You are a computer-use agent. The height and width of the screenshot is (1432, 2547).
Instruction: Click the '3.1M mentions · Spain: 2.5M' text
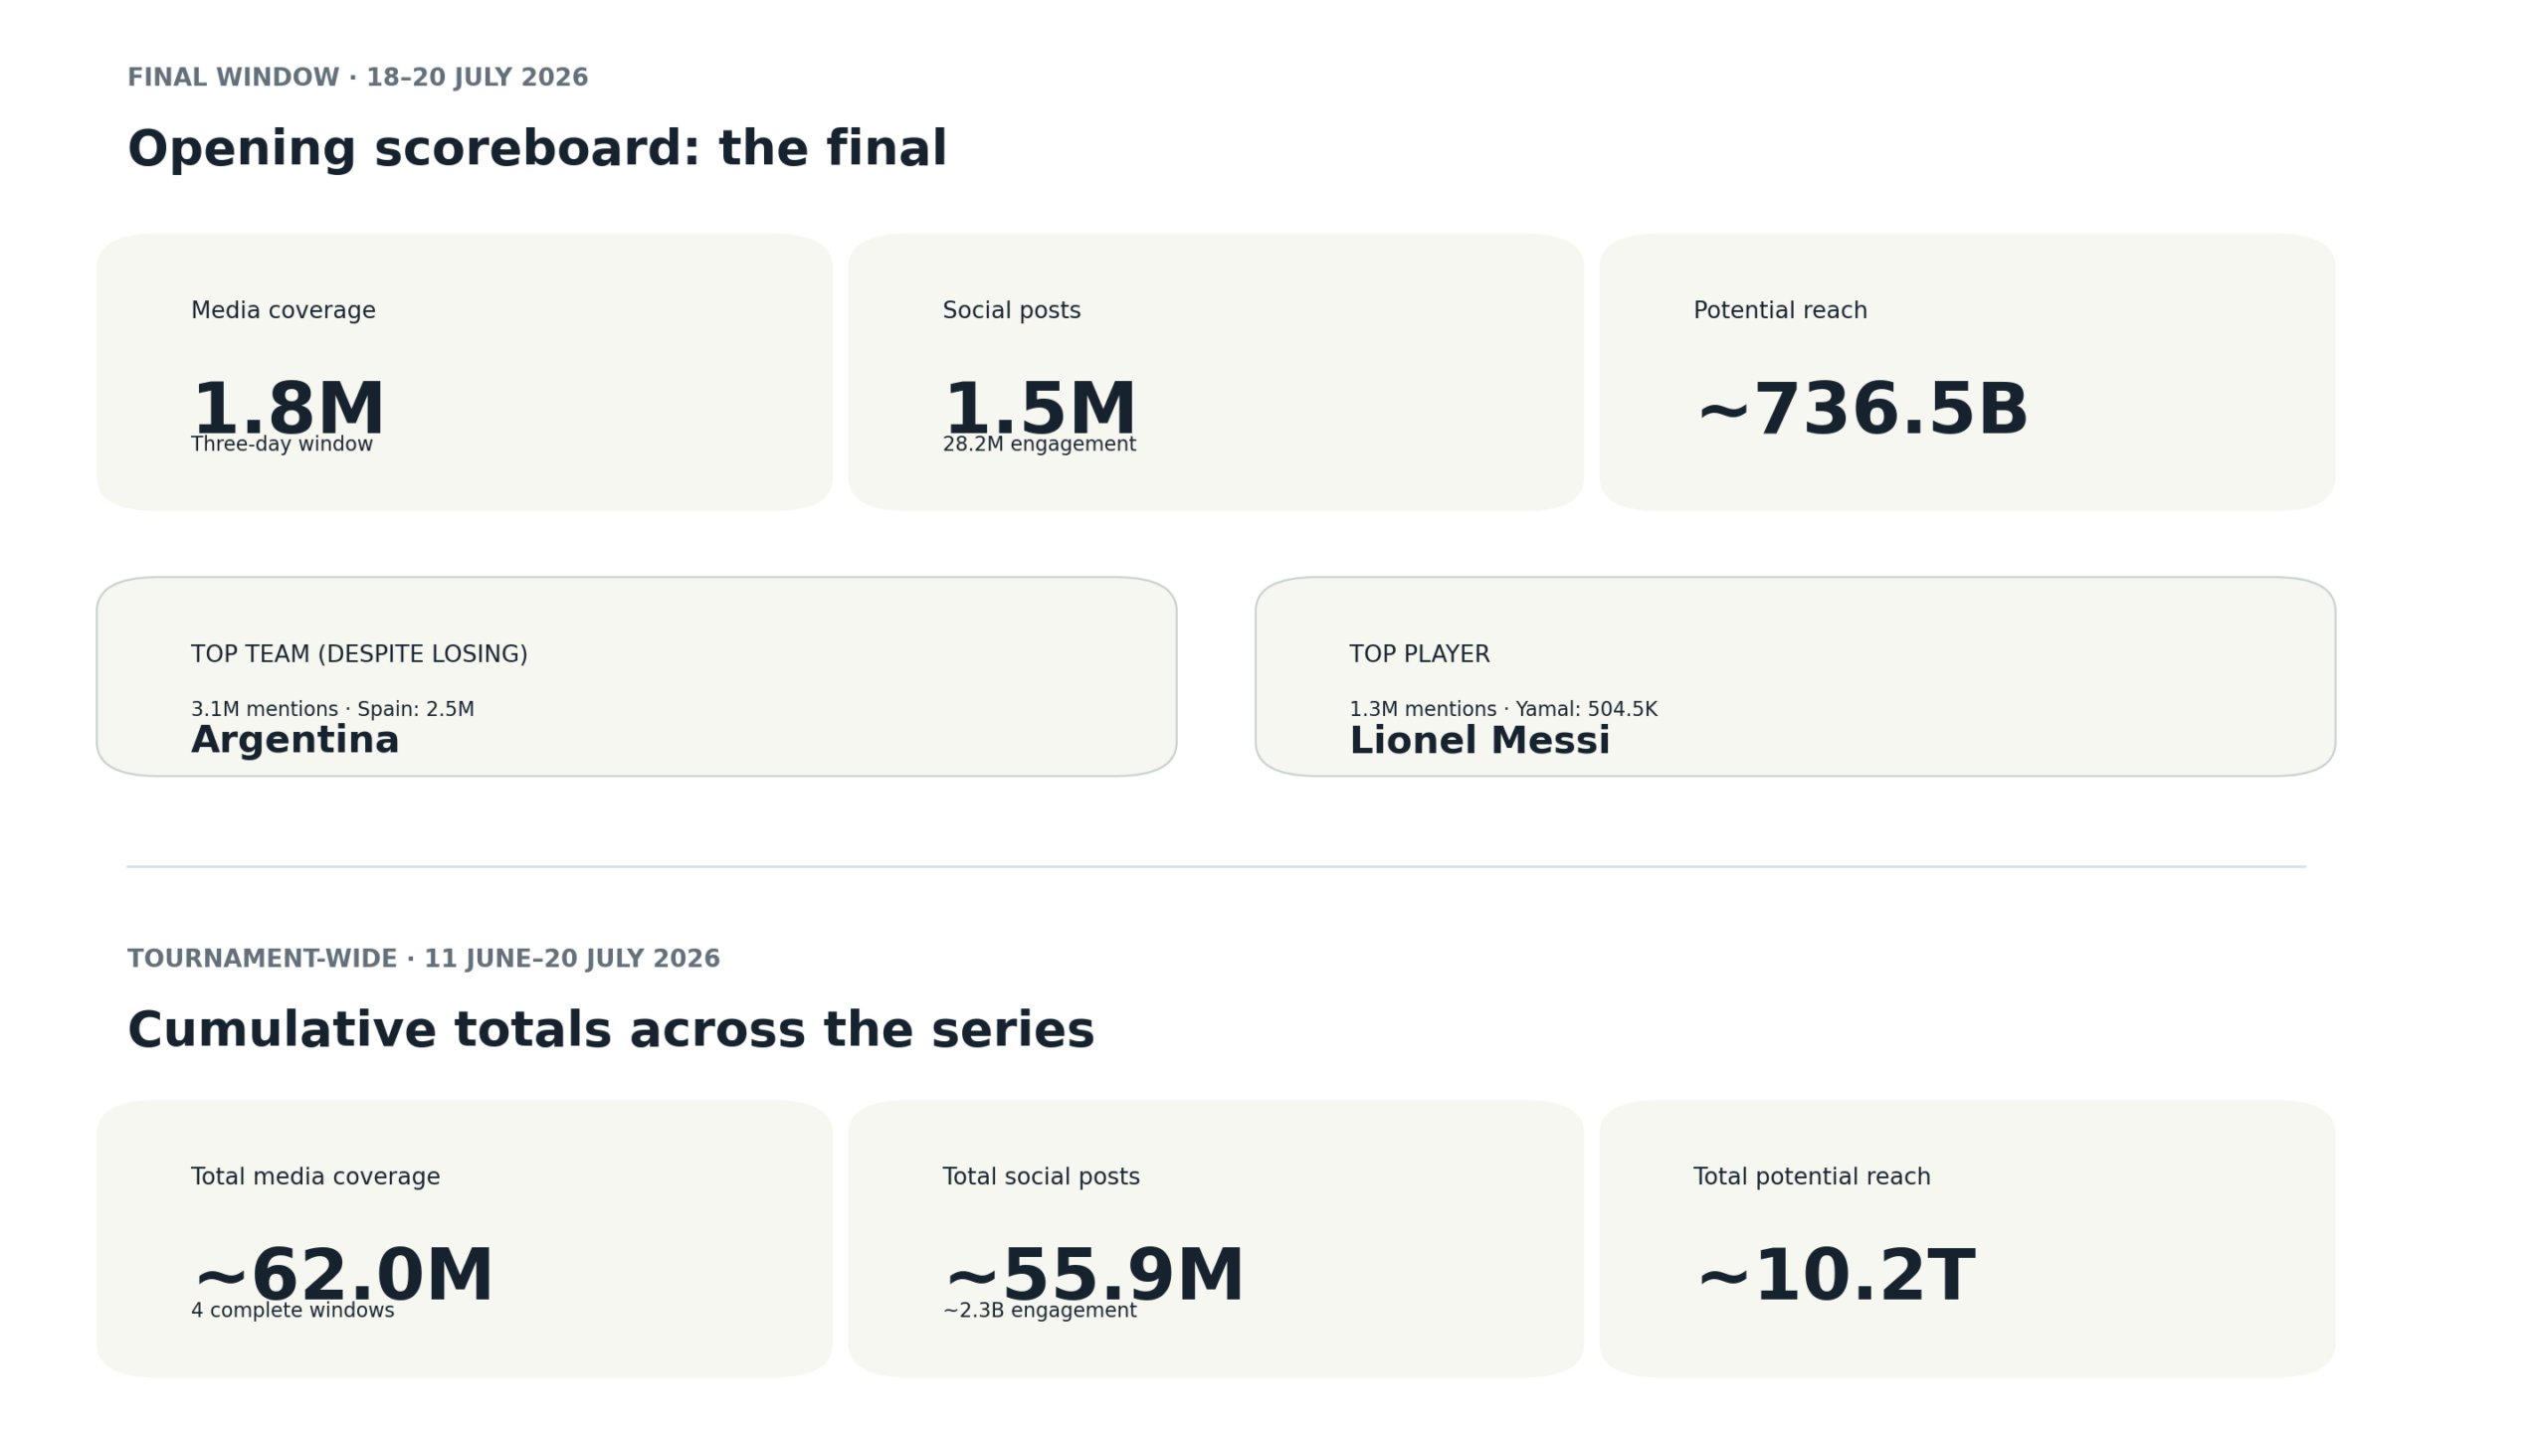pyautogui.click(x=332, y=709)
